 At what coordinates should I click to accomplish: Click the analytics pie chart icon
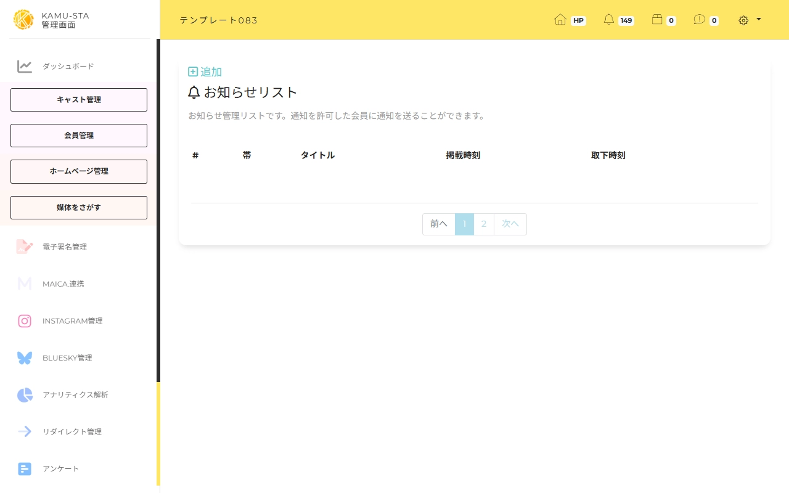[x=25, y=395]
